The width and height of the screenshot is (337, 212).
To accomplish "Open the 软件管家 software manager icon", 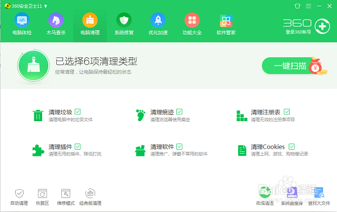I will coord(226,21).
